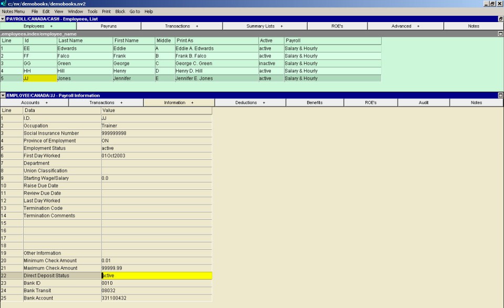Viewport: 504px width, 308px height.
Task: Click the Direct Deposit Status value field
Action: point(156,275)
